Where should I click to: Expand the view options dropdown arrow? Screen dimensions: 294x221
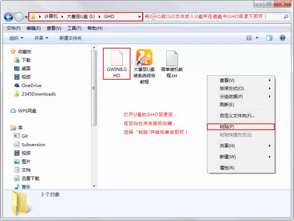pyautogui.click(x=257, y=38)
